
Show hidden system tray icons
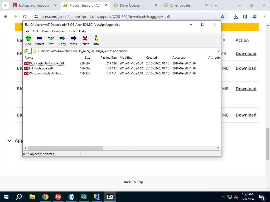pos(223,197)
